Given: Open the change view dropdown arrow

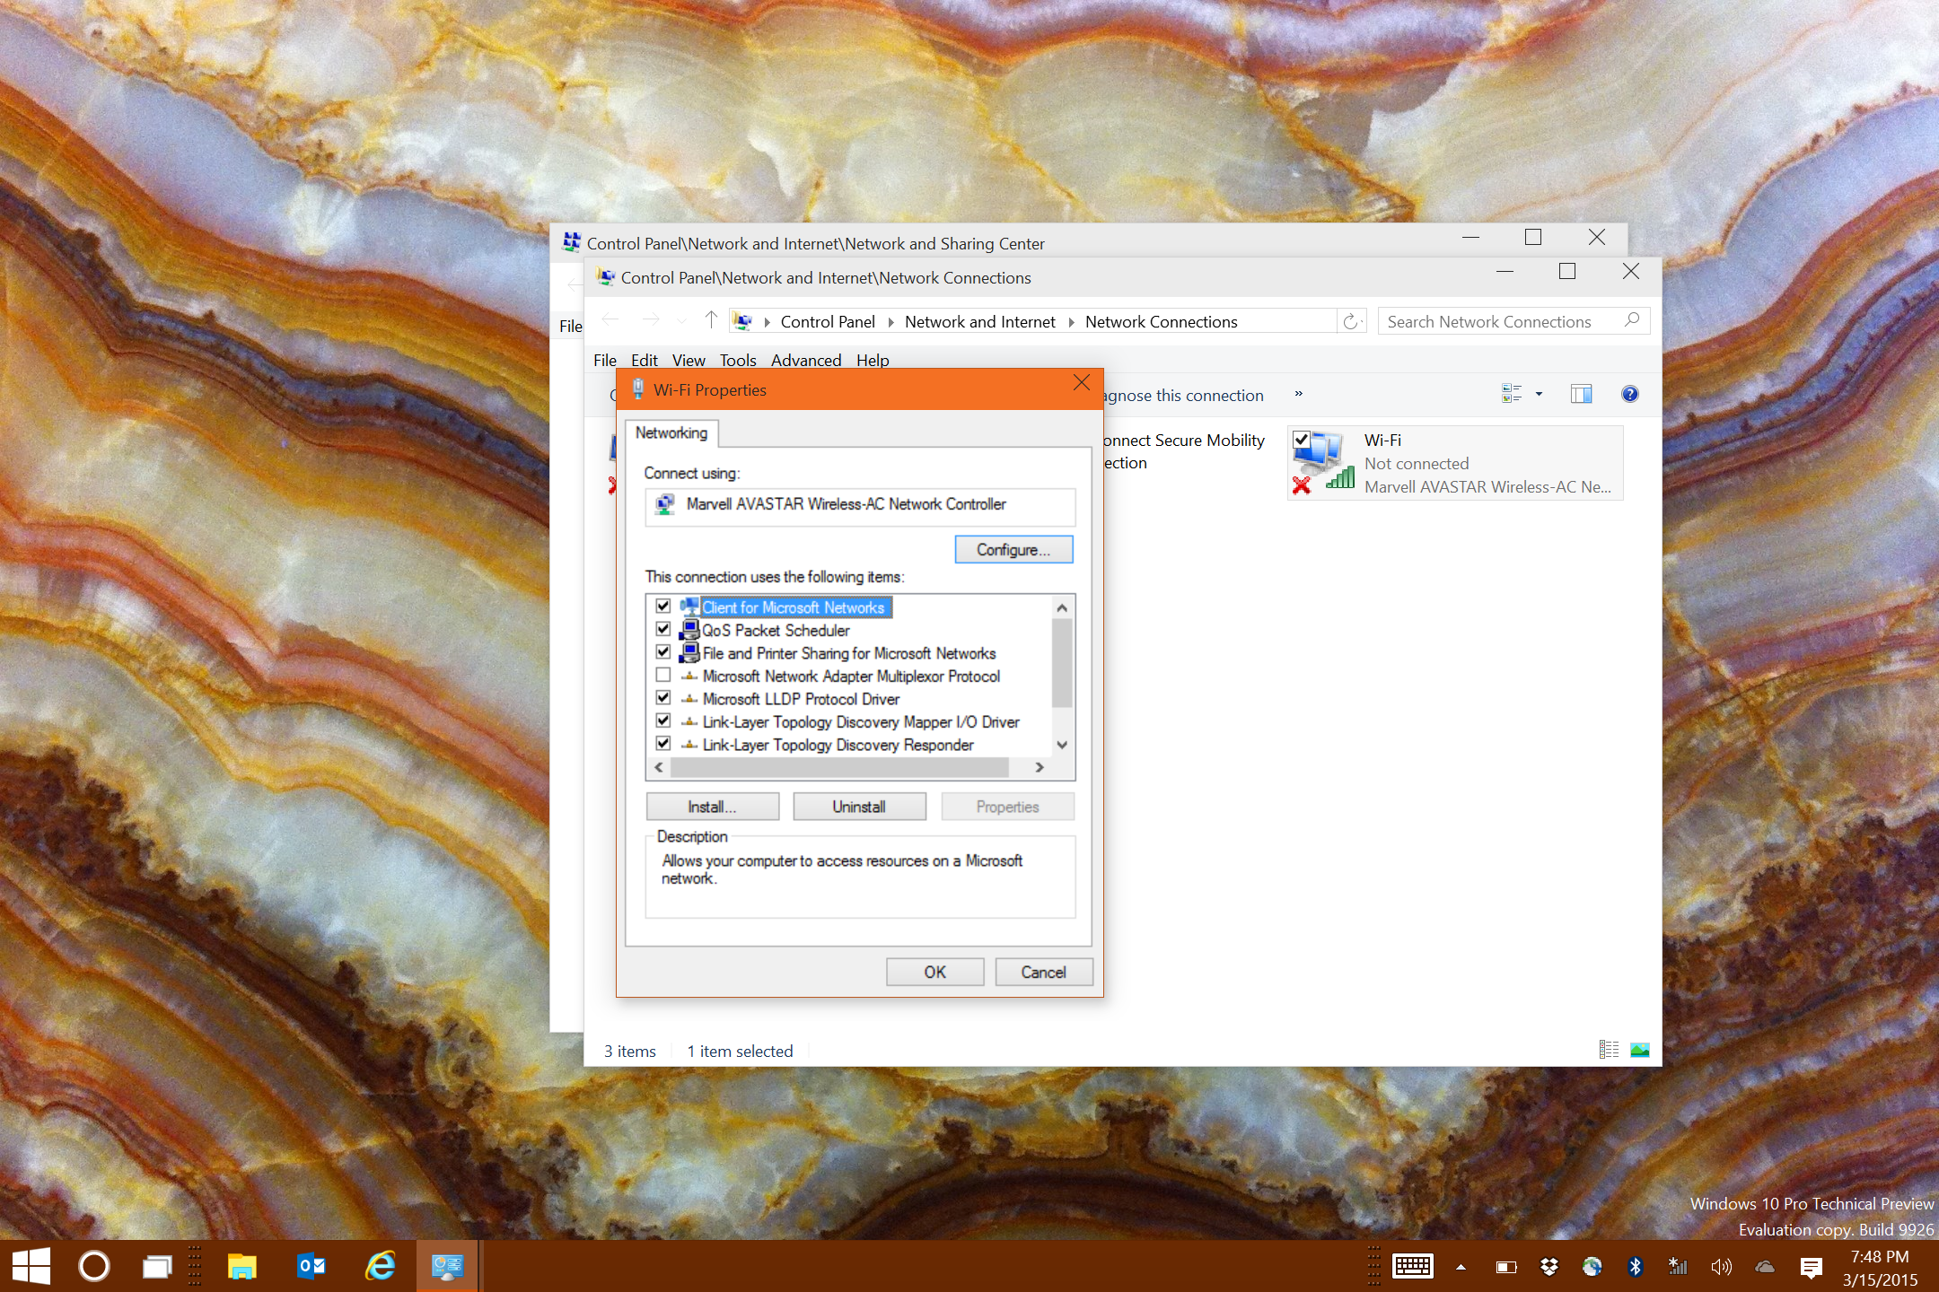Looking at the screenshot, I should (1539, 394).
